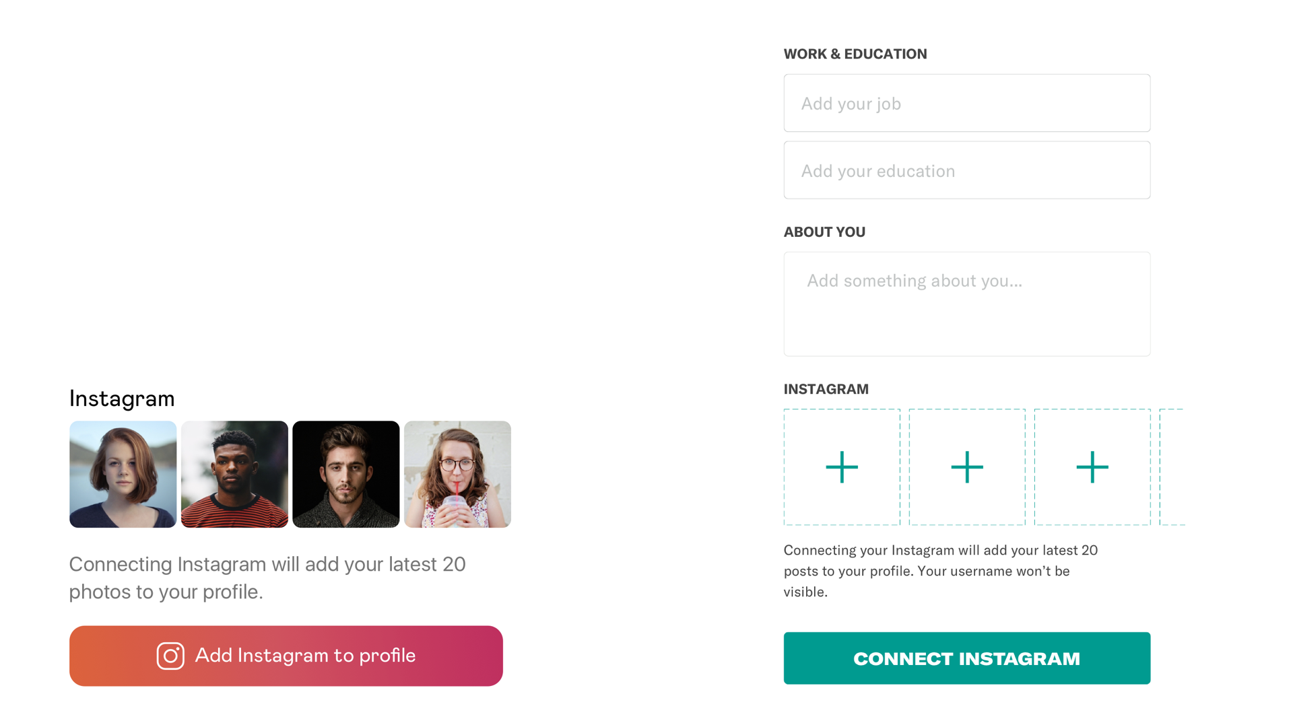Click the second Instagram placeholder plus icon
The height and width of the screenshot is (727, 1293).
tap(966, 466)
